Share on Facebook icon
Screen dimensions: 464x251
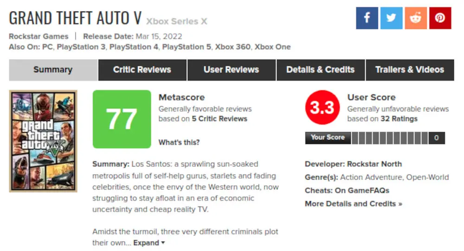click(x=367, y=18)
